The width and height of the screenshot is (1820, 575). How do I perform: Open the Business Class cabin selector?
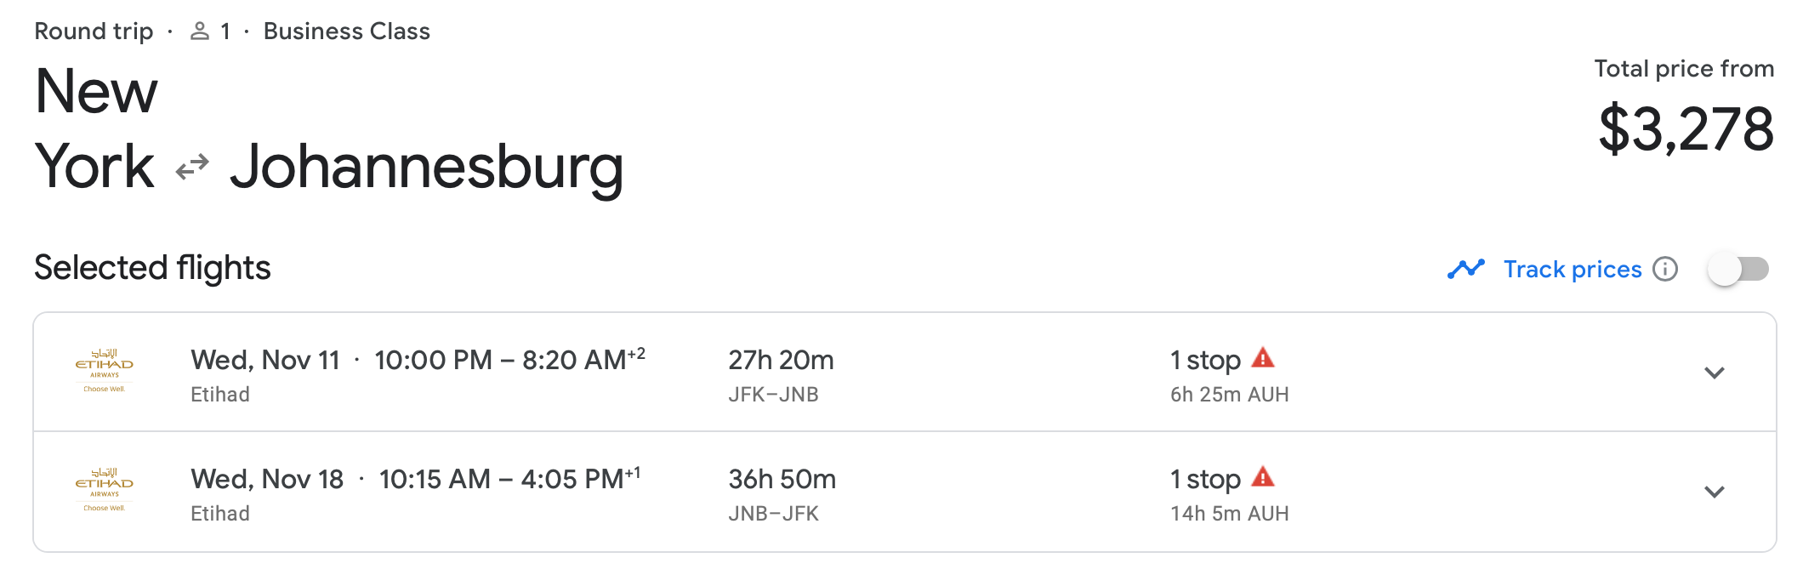pos(345,31)
